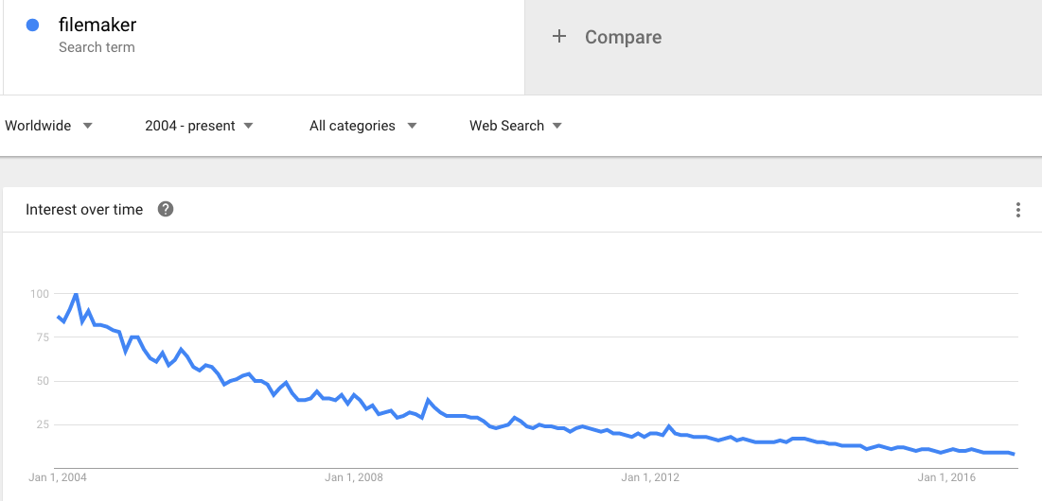The width and height of the screenshot is (1042, 501).
Task: Click the plus icon beside Compare
Action: pyautogui.click(x=559, y=37)
